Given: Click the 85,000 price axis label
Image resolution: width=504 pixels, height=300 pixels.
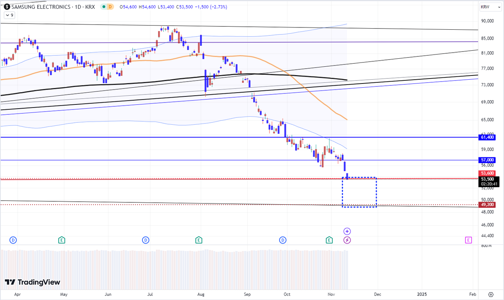Looking at the screenshot, I should tap(487, 38).
